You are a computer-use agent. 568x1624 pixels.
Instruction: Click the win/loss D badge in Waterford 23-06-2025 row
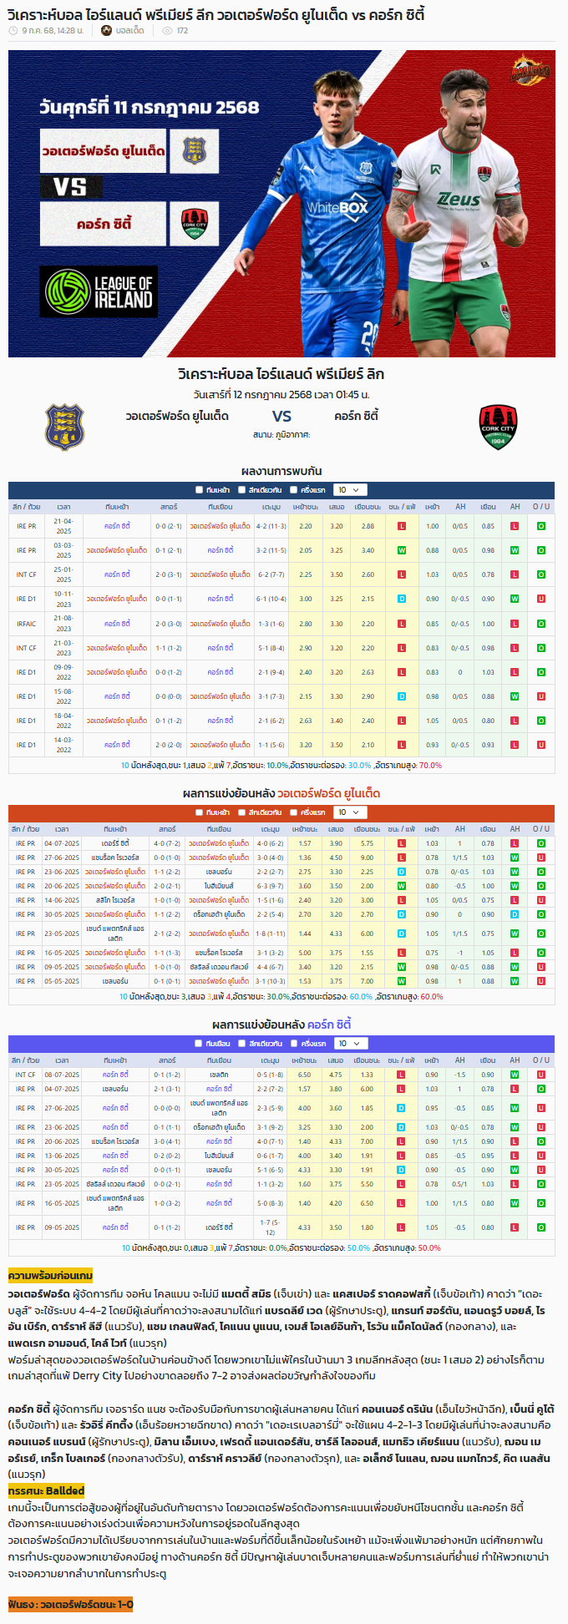tap(401, 872)
